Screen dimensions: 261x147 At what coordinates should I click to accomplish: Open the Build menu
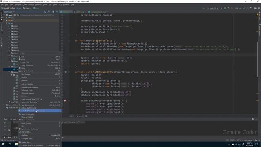[45, 4]
